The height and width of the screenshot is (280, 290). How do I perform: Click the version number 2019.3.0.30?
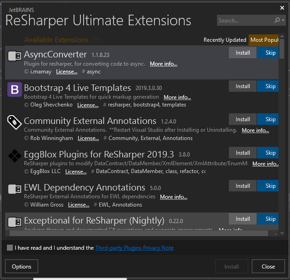point(148,88)
